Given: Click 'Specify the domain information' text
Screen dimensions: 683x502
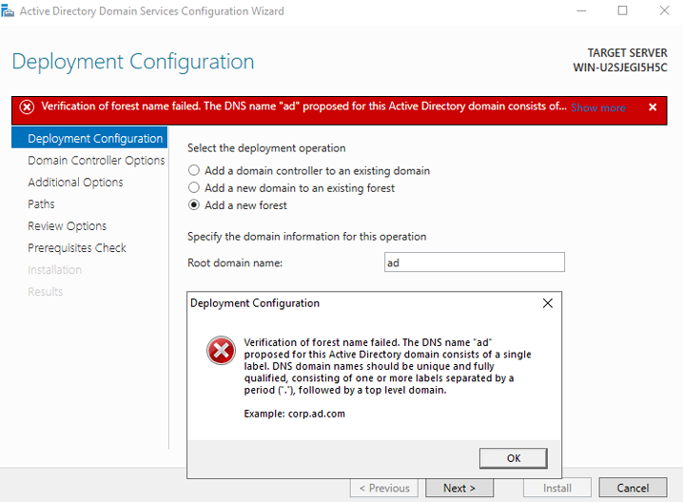Looking at the screenshot, I should [x=306, y=237].
